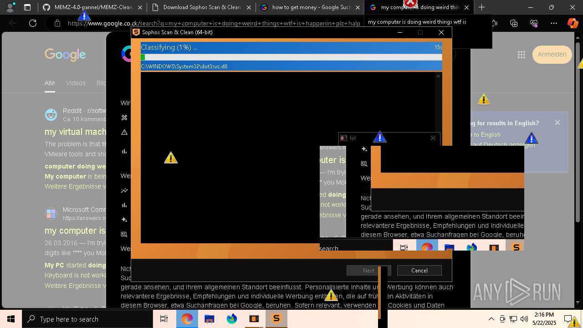Viewport: 583px width, 328px height.
Task: Reload the page with the refresh icon
Action: point(32,23)
